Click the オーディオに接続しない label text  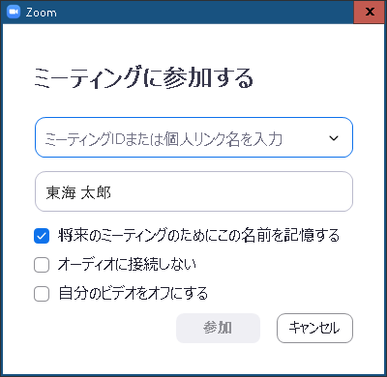[127, 265]
